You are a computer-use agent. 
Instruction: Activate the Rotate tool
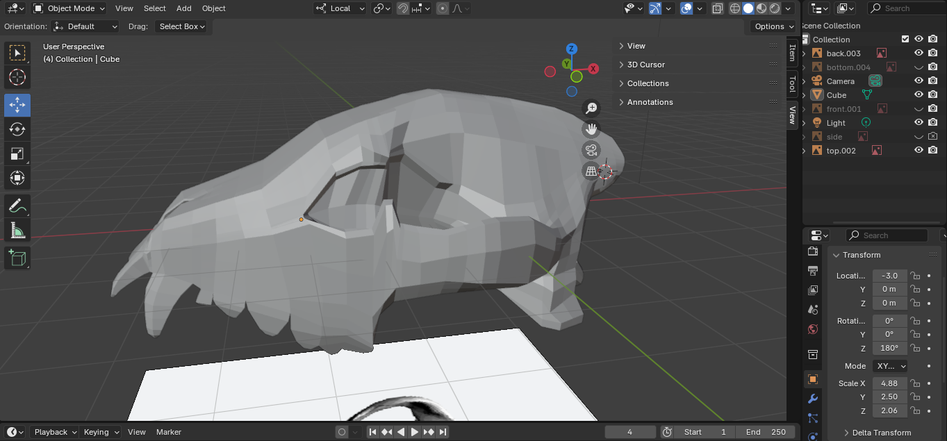17,128
